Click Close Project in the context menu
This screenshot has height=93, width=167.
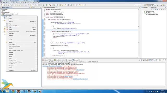point(22,44)
